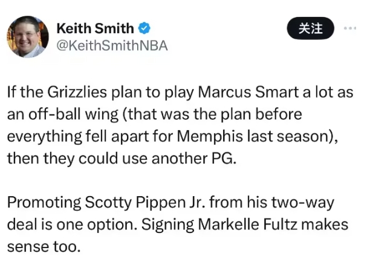Click "sense too." at the tweet's end

[x=43, y=246]
